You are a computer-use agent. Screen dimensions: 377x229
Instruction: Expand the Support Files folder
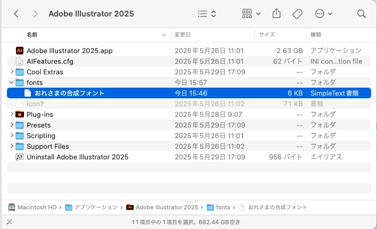click(12, 146)
